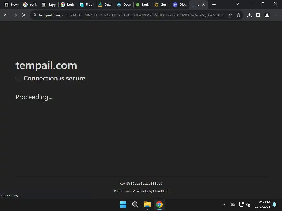282x211 pixels.
Task: Switch to the second Down tab
Action: pyautogui.click(x=124, y=5)
